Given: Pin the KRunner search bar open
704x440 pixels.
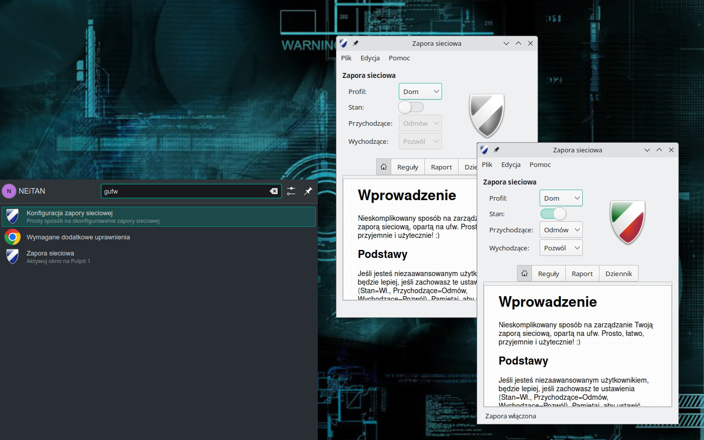Looking at the screenshot, I should tap(308, 191).
